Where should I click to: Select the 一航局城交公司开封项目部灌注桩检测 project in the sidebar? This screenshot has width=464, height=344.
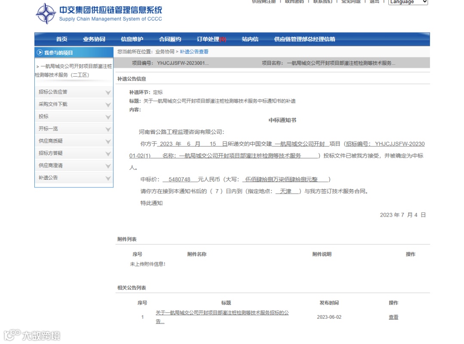[x=74, y=71]
